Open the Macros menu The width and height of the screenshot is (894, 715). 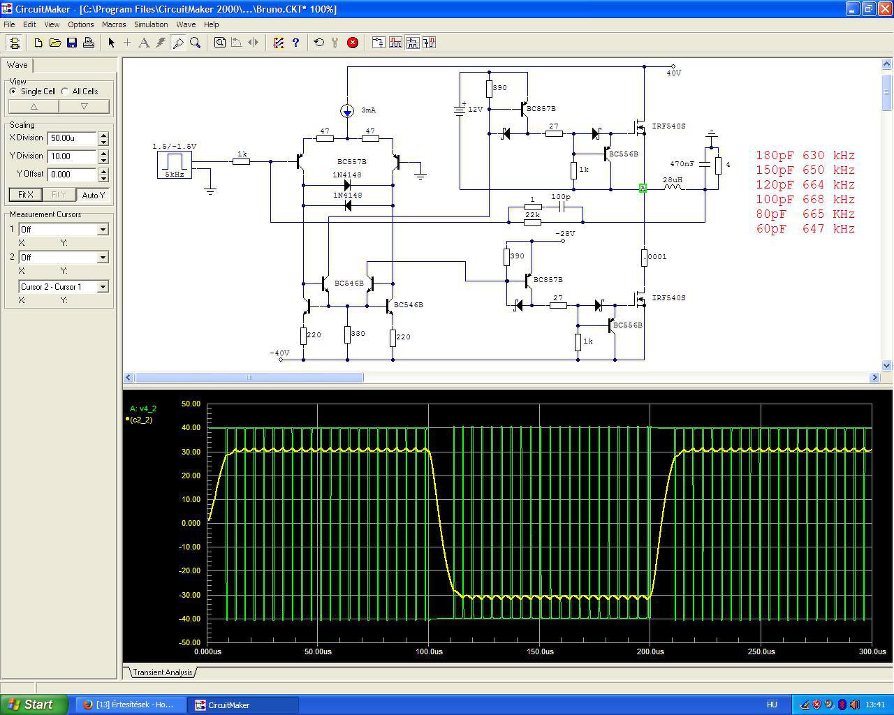point(114,24)
